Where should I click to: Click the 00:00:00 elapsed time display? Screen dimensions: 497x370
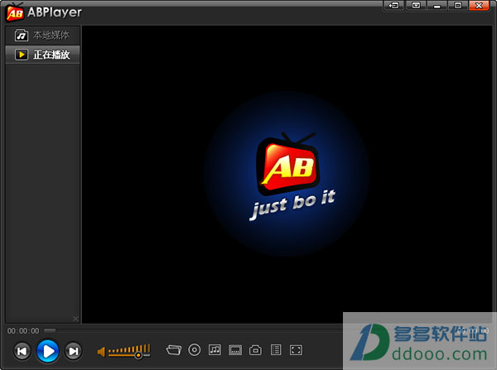23,331
